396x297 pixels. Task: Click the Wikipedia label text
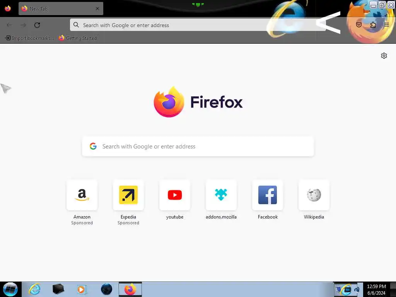click(314, 217)
